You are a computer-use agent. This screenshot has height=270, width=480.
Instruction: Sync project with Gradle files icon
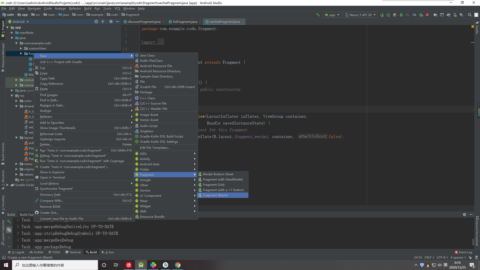click(449, 15)
